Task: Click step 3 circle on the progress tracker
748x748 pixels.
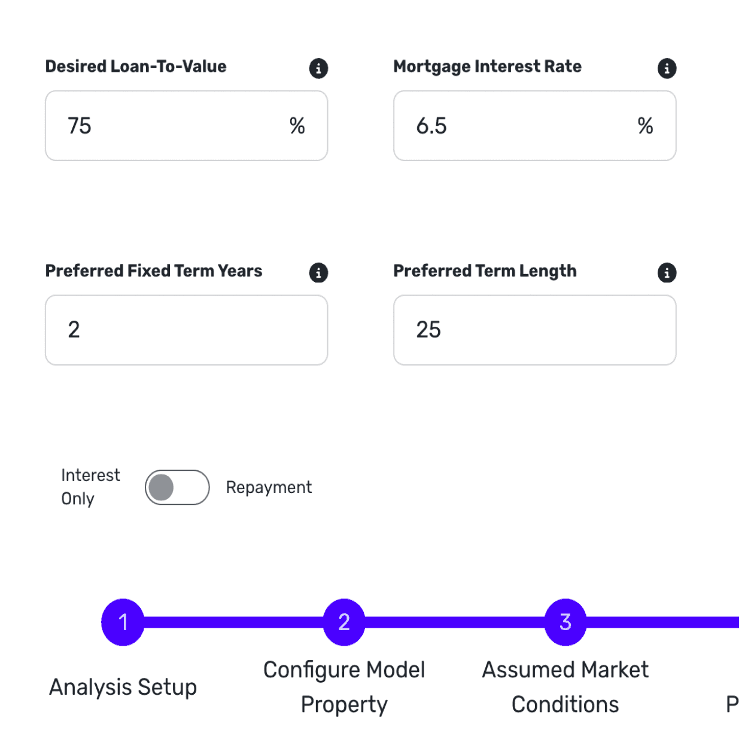Action: [564, 622]
